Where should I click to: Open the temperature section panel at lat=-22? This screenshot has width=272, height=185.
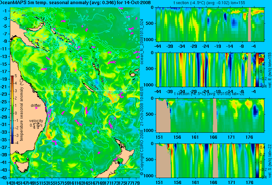[210, 115]
